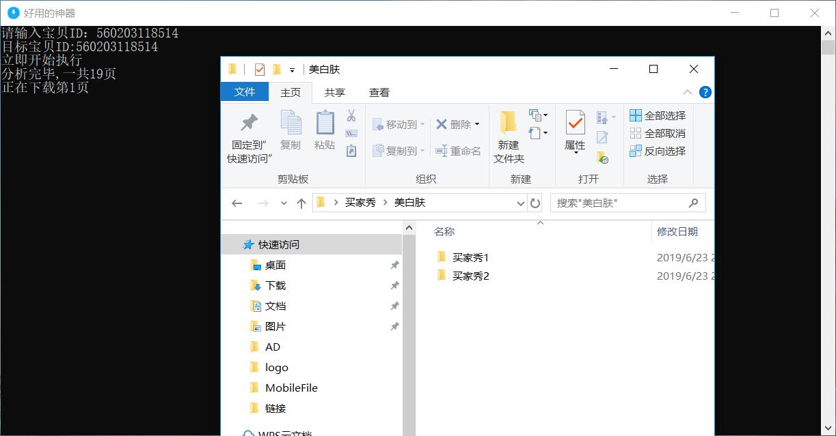Select MobileFile in the navigation pane
The height and width of the screenshot is (436, 836).
coord(291,388)
